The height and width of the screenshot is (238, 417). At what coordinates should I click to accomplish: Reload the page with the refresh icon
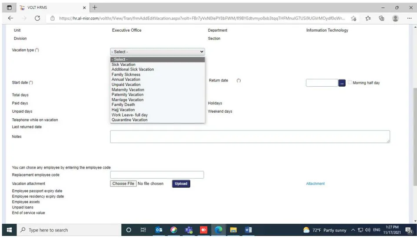point(37,18)
